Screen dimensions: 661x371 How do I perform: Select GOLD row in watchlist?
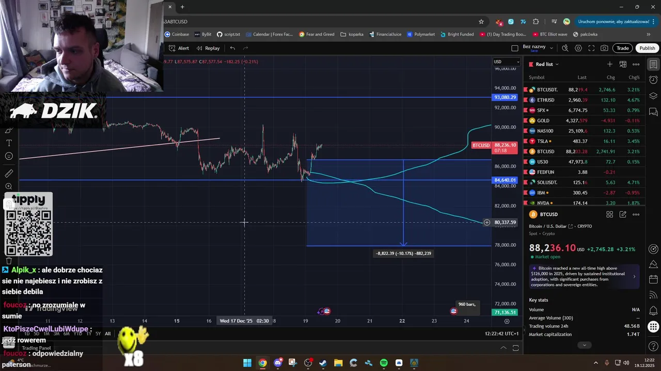(x=584, y=121)
